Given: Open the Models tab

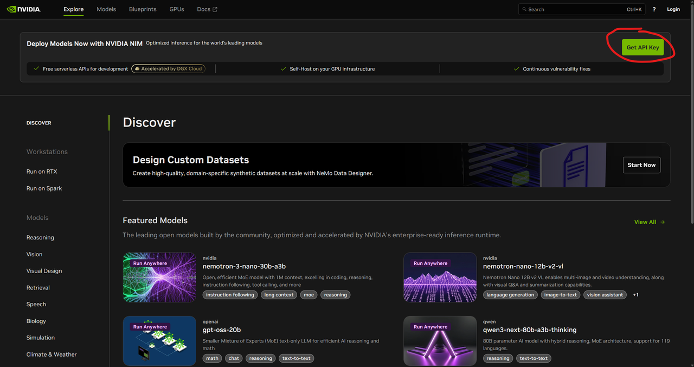Looking at the screenshot, I should click(106, 9).
